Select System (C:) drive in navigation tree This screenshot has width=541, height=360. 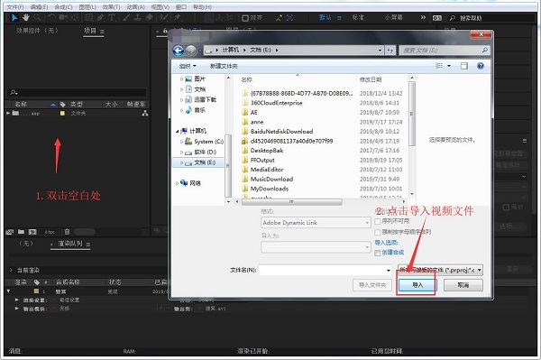208,142
